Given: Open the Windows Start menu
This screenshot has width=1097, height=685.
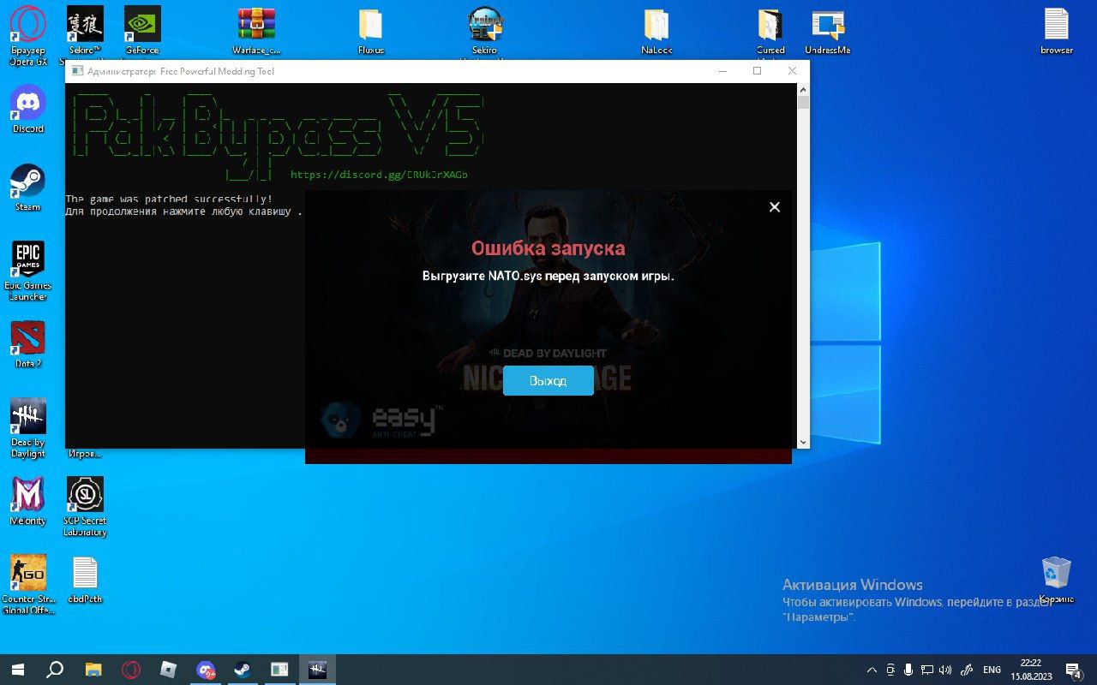Looking at the screenshot, I should click(x=17, y=670).
